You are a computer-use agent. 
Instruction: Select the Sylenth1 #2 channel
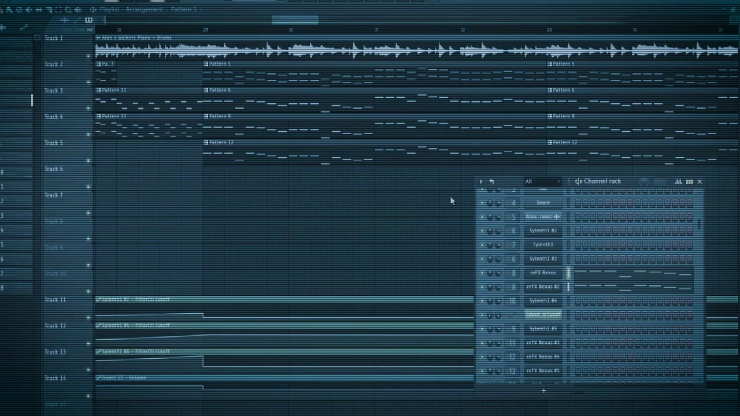click(543, 231)
